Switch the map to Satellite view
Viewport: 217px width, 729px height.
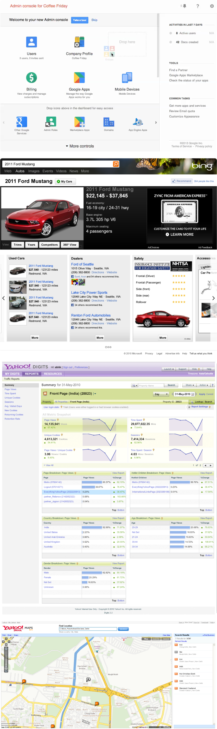(156, 639)
